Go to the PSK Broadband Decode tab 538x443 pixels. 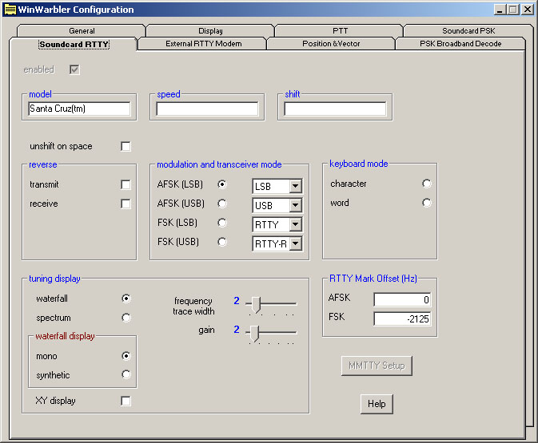(460, 44)
